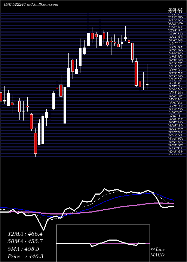The width and height of the screenshot is (187, 262).
Task: Click the Price : 446.3 readout
Action: (25, 256)
